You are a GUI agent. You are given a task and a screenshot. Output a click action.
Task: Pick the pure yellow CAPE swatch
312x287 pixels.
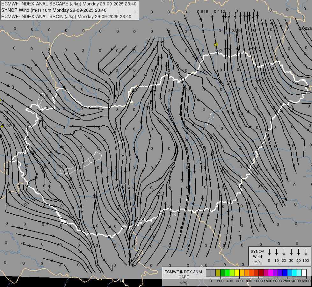click(237, 273)
